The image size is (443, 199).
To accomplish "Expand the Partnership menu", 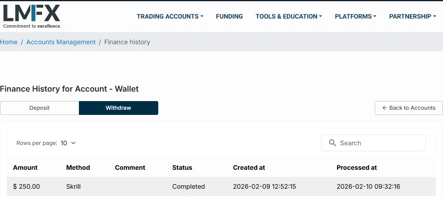I will pyautogui.click(x=412, y=16).
